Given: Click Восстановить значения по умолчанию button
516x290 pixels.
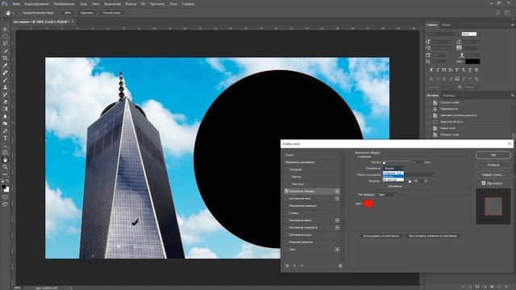Looking at the screenshot, I should click(432, 236).
